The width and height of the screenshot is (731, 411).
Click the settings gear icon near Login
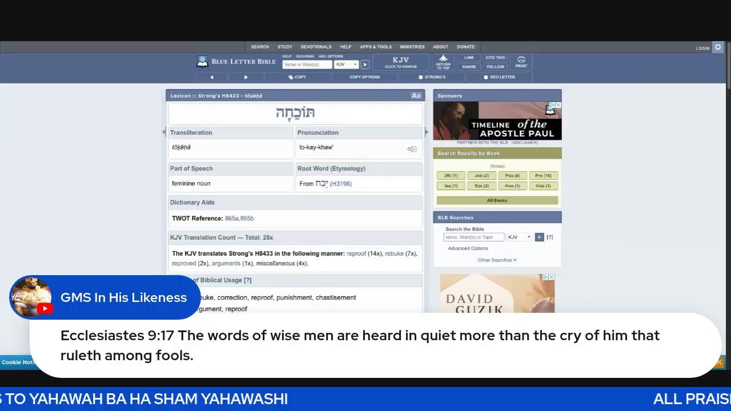[718, 47]
